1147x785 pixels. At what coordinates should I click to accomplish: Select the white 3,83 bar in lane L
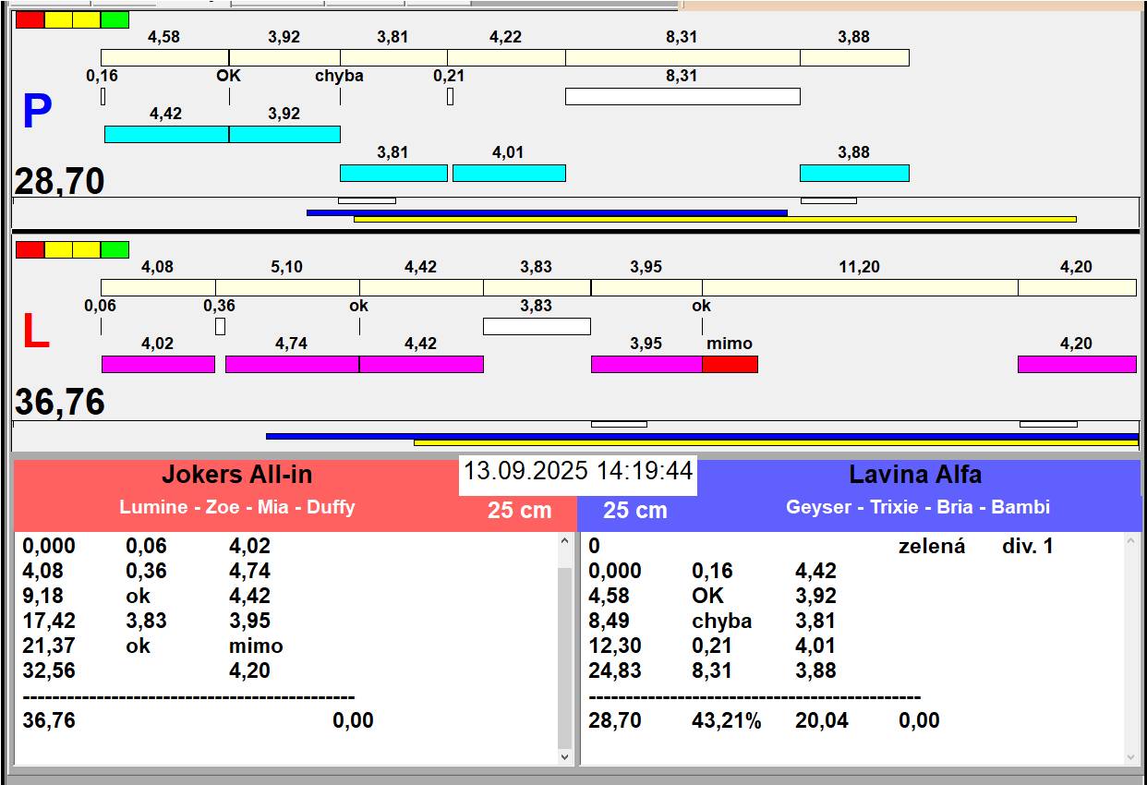(537, 326)
